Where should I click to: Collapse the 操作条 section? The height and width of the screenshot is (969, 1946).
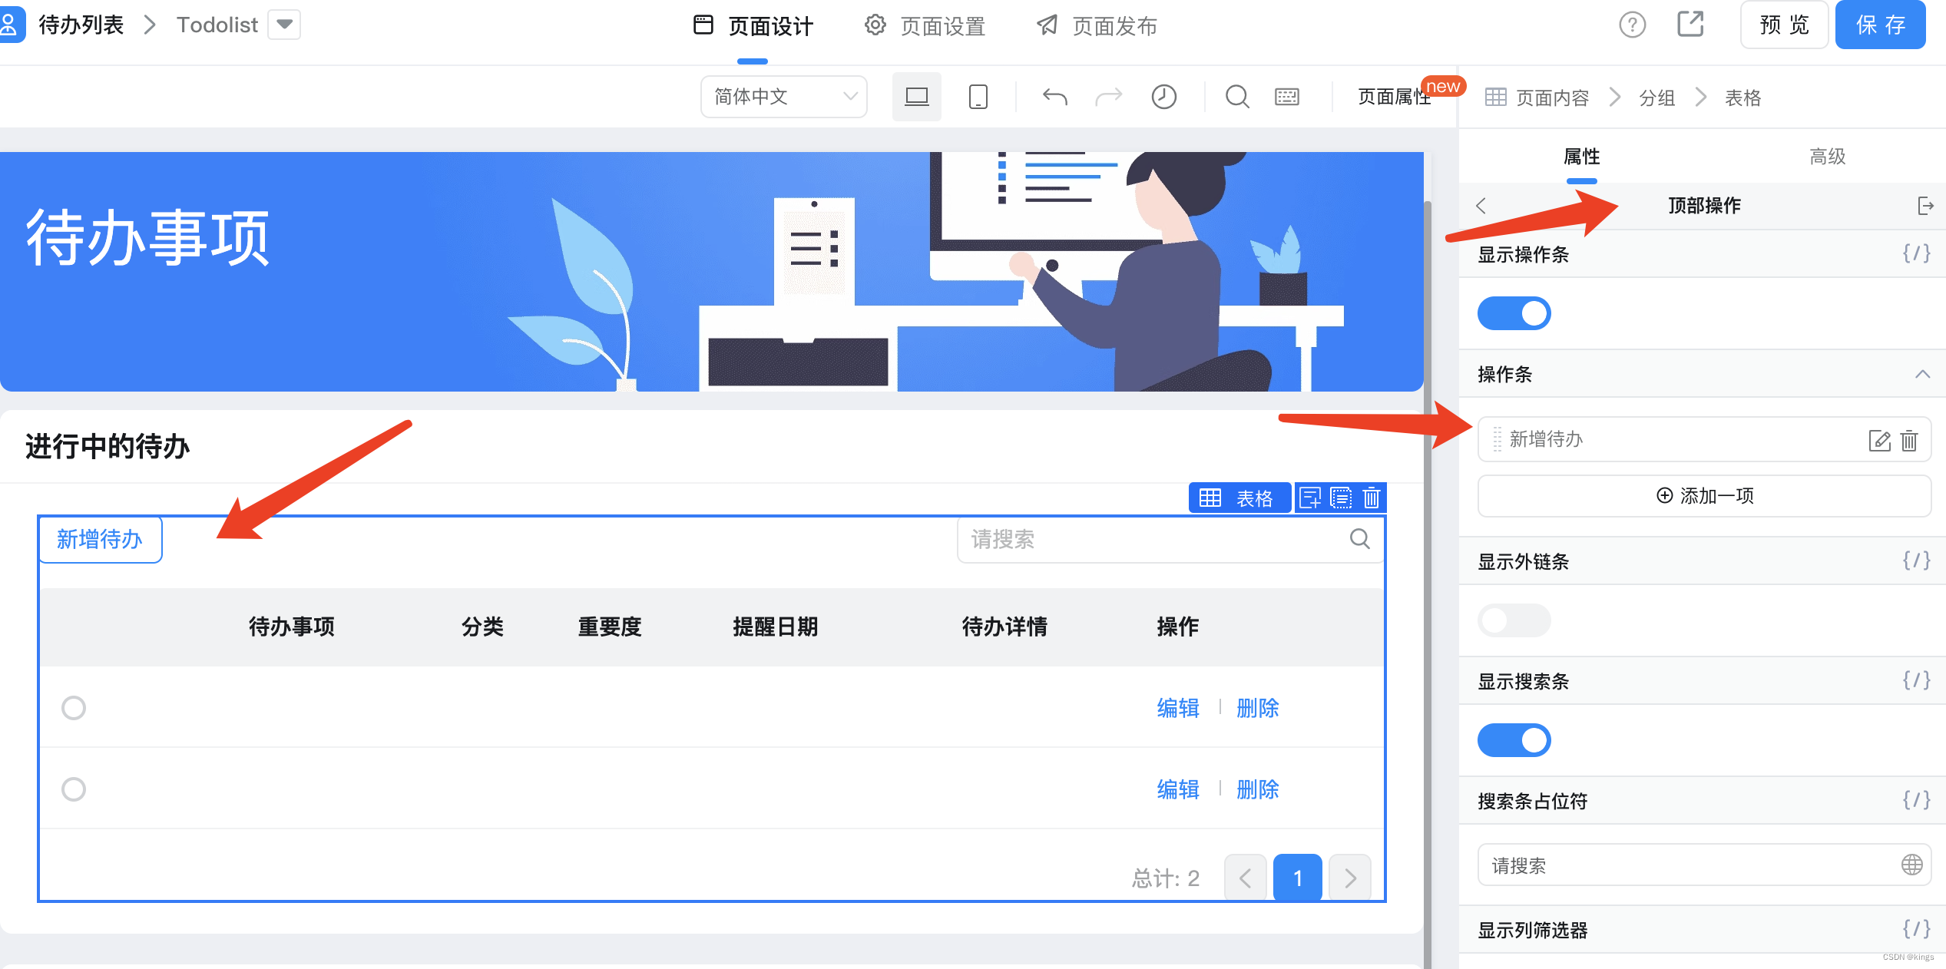[1922, 375]
